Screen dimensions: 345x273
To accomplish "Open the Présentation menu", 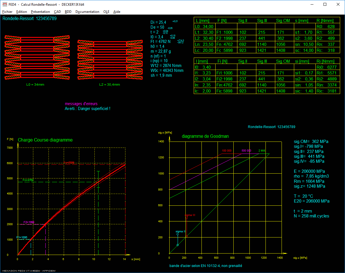I will (x=40, y=12).
